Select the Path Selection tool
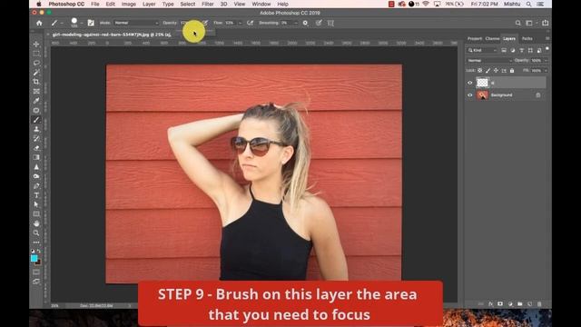Image resolution: width=581 pixels, height=327 pixels. tap(36, 204)
